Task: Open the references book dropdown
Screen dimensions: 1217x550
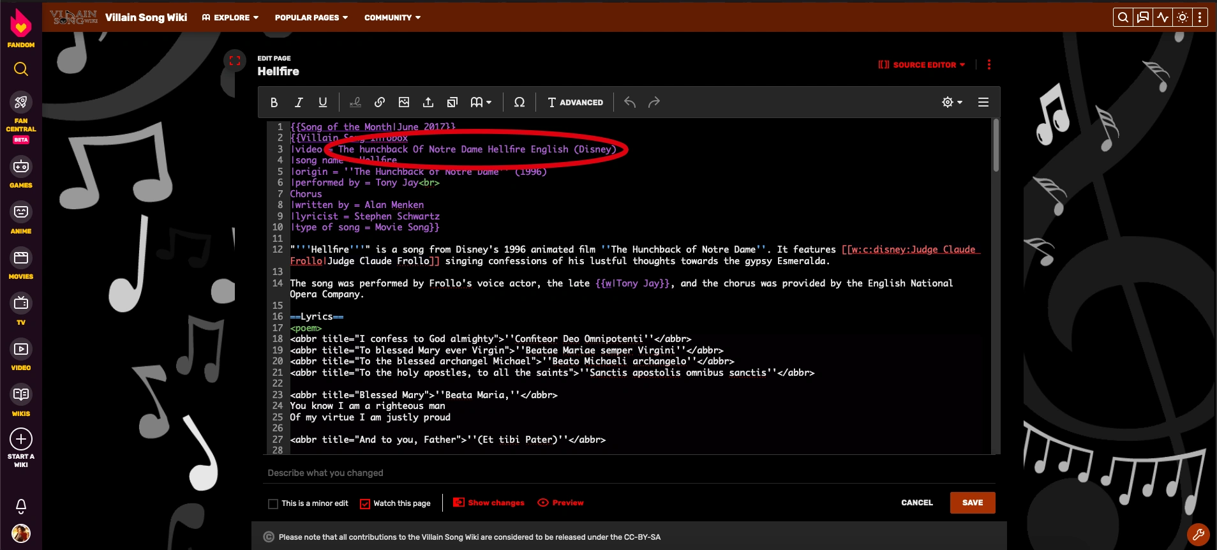Action: coord(481,102)
